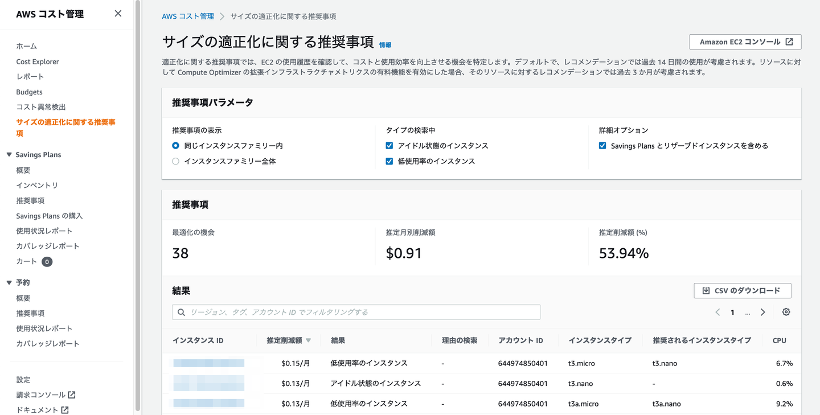The width and height of the screenshot is (820, 415).
Task: Collapse the Savings Plans sidebar section
Action: pyautogui.click(x=9, y=155)
